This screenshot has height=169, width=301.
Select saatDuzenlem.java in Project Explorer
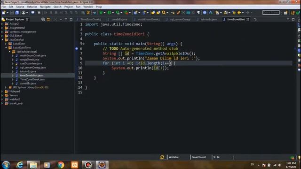[31, 63]
